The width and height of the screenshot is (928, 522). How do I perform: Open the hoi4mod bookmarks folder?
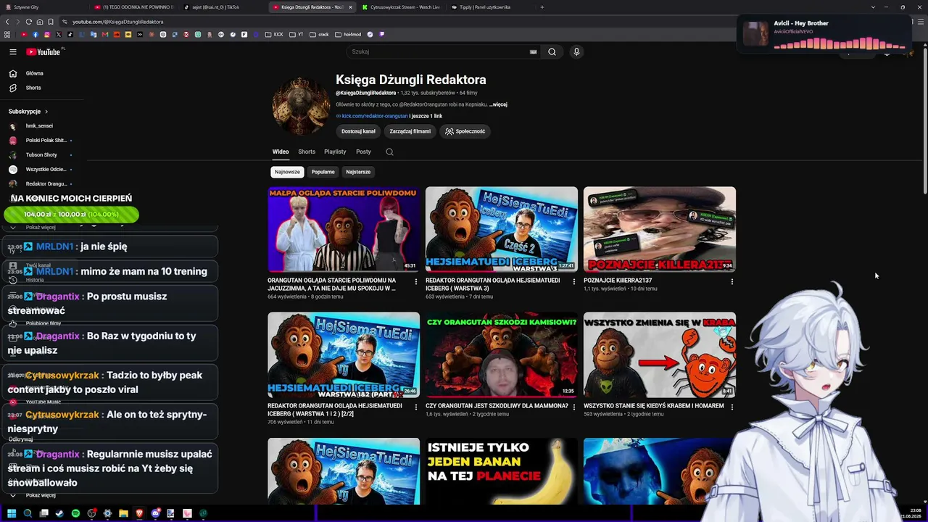348,34
